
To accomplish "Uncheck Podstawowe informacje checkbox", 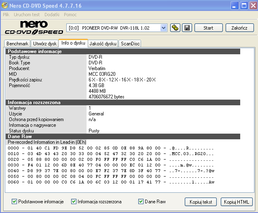I will 14,202.
